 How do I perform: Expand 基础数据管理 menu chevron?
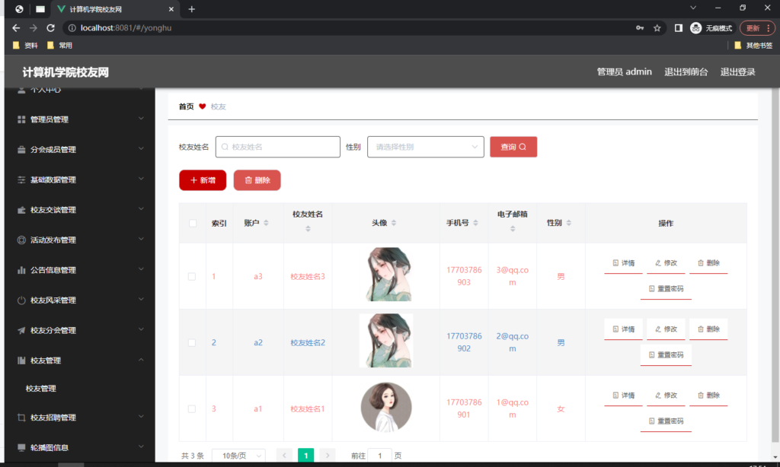pyautogui.click(x=141, y=179)
